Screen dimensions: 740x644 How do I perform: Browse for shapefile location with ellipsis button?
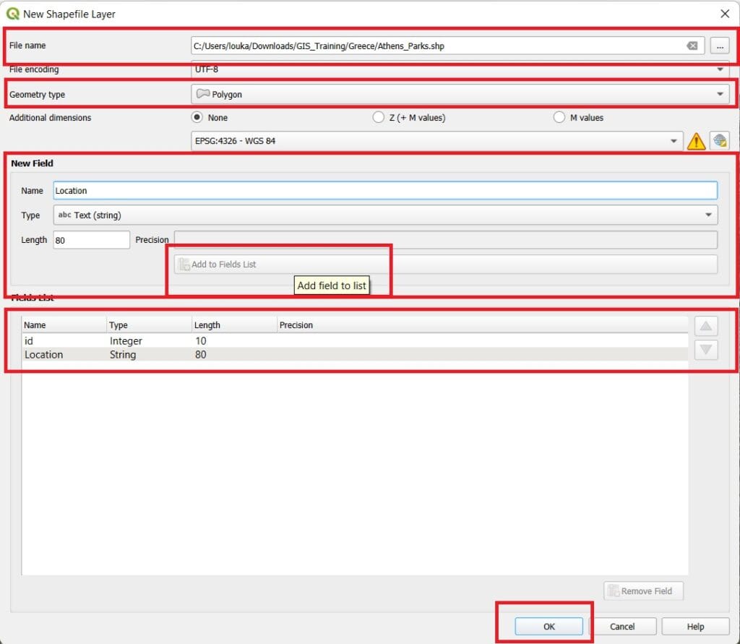pyautogui.click(x=720, y=46)
